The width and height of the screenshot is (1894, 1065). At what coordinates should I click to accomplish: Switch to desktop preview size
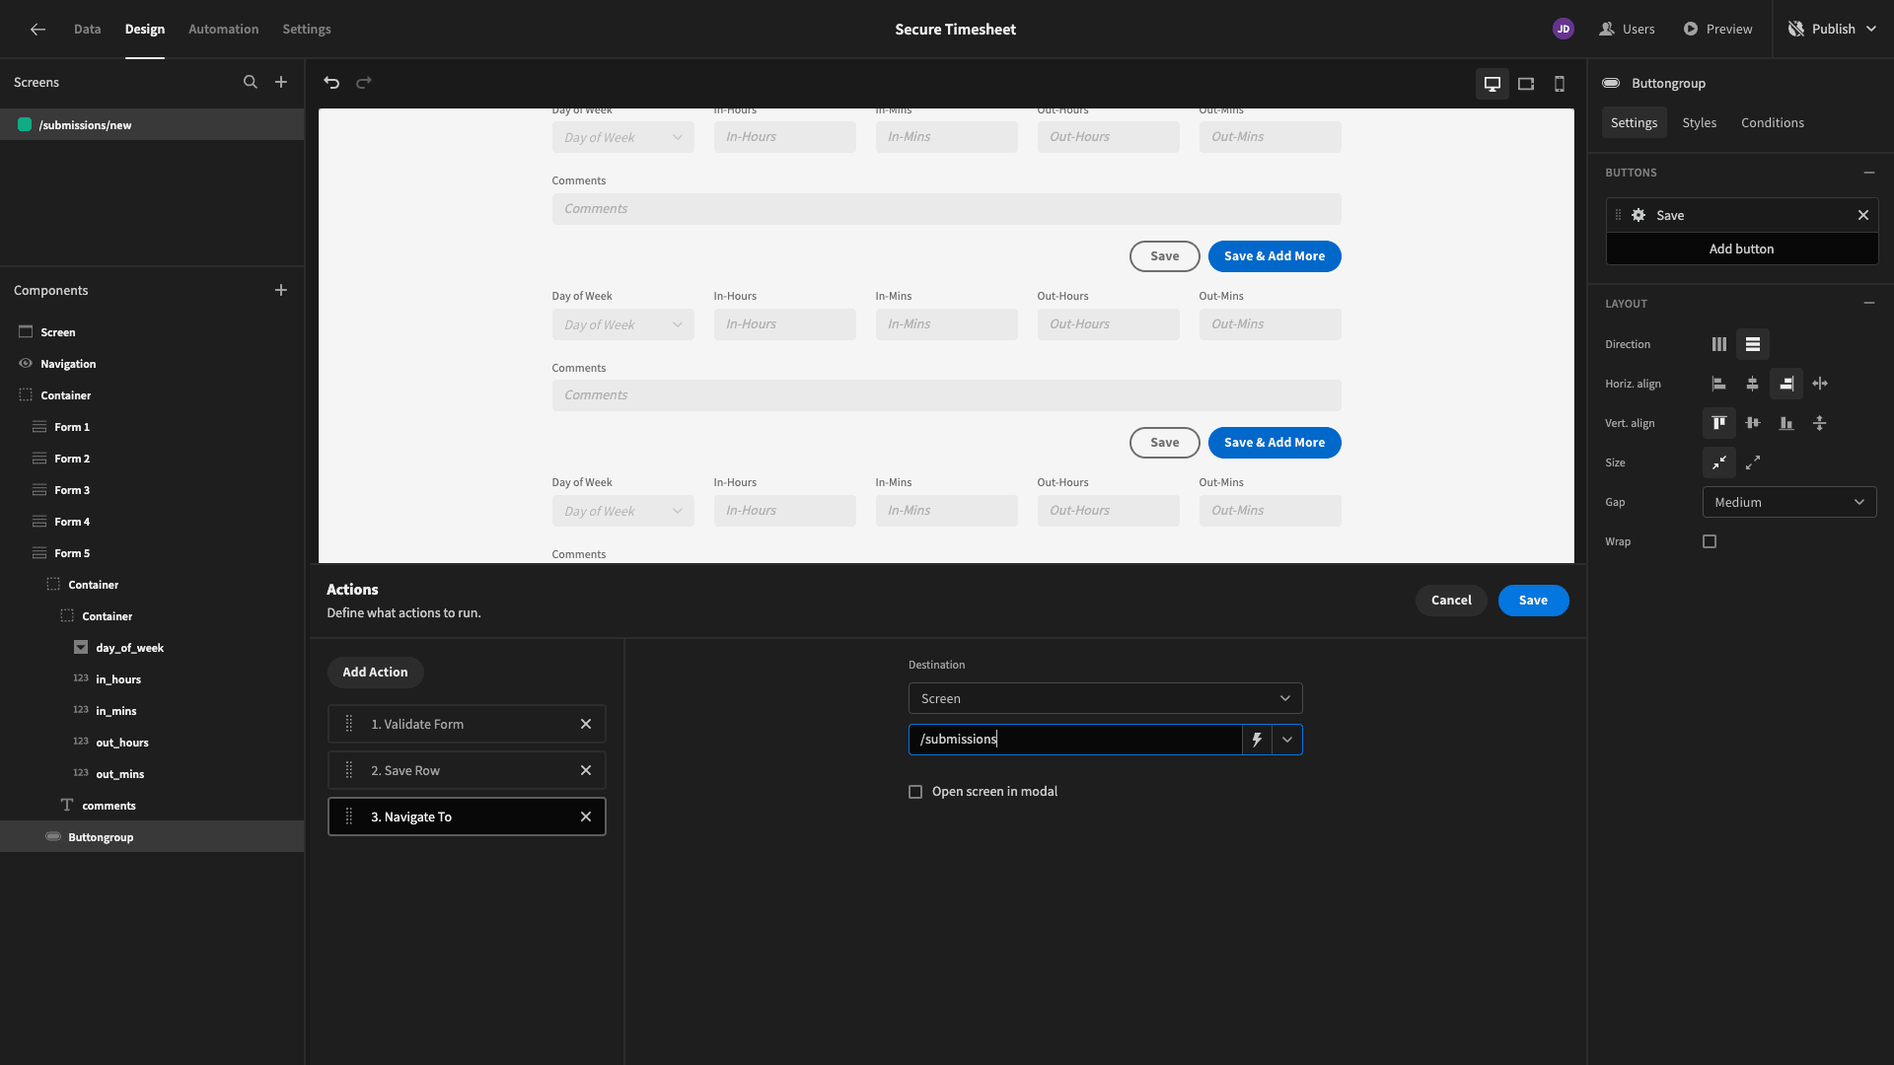(1493, 84)
